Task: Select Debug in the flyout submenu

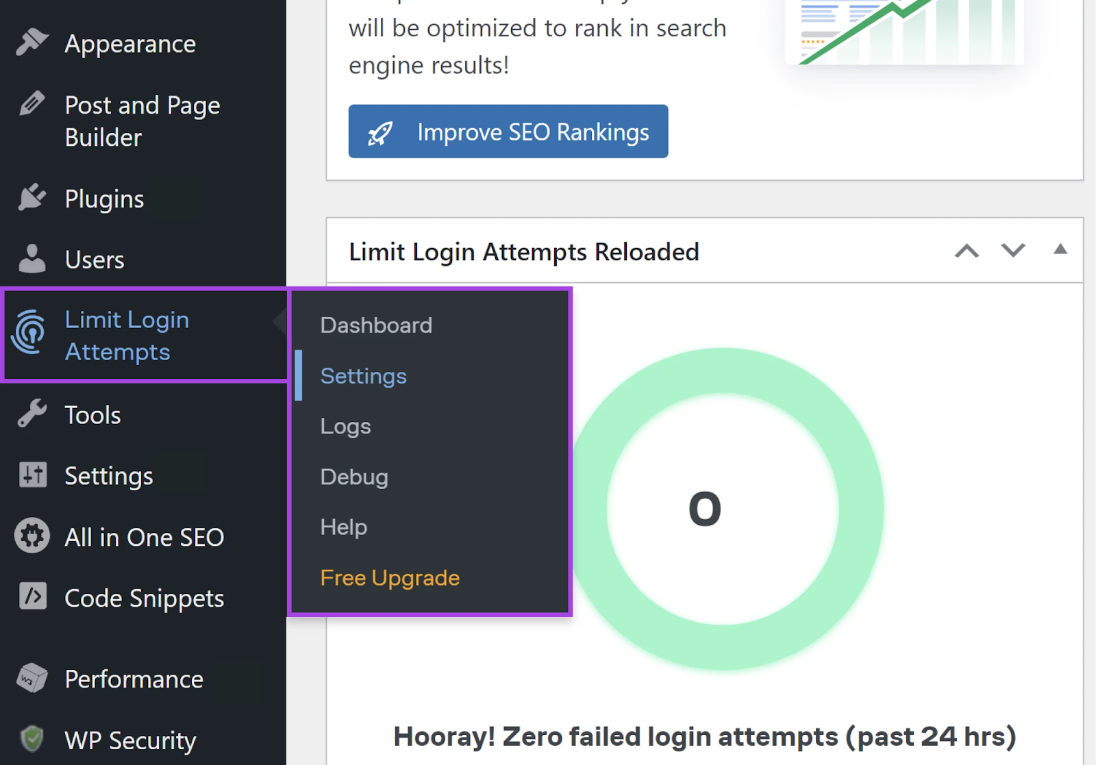Action: (354, 477)
